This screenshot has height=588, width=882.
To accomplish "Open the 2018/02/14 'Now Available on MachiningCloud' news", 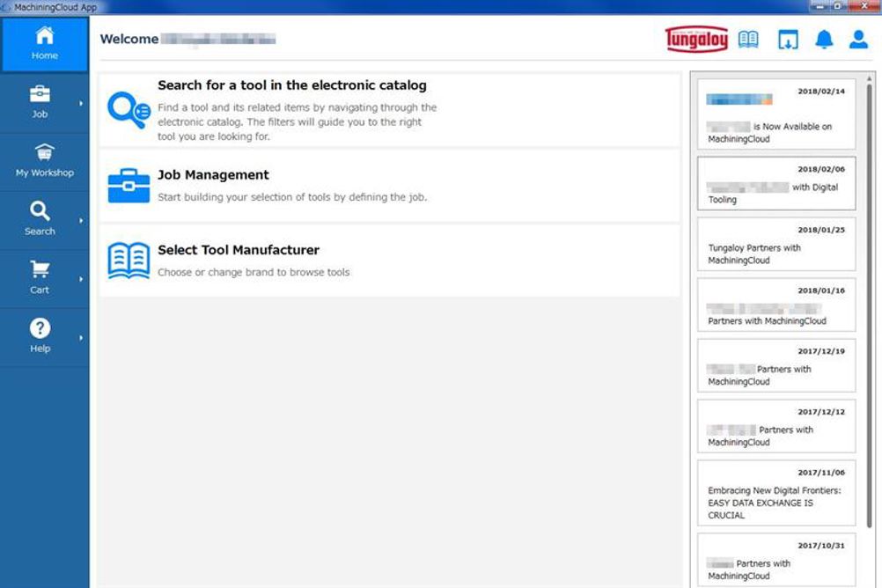I will click(x=776, y=114).
